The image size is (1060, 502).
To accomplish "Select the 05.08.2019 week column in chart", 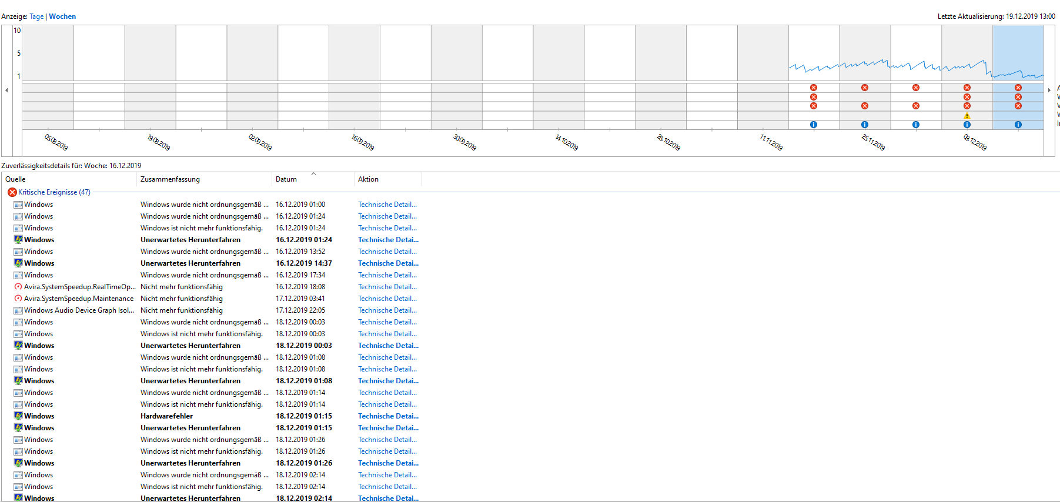I will pos(48,76).
